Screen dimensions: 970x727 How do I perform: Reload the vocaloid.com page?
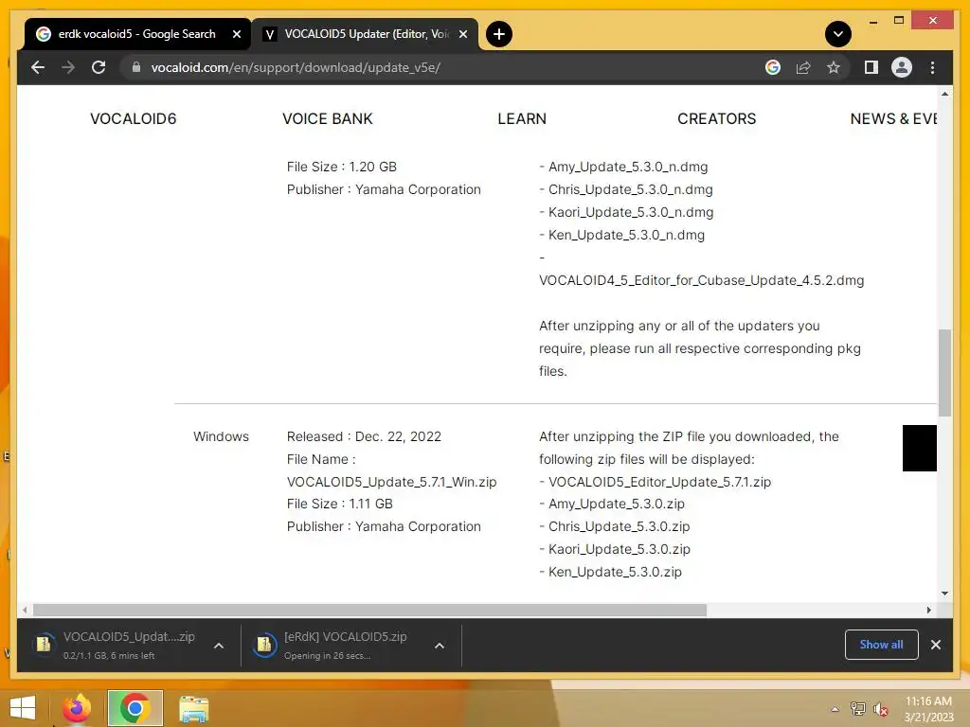click(99, 67)
